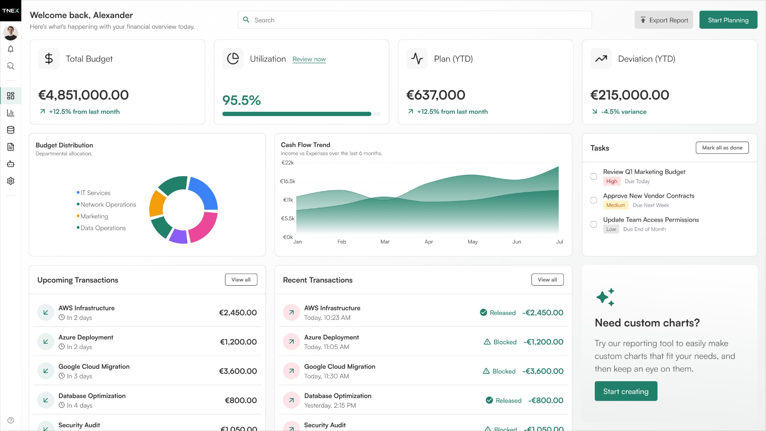Click Mark all as done button

click(x=722, y=147)
